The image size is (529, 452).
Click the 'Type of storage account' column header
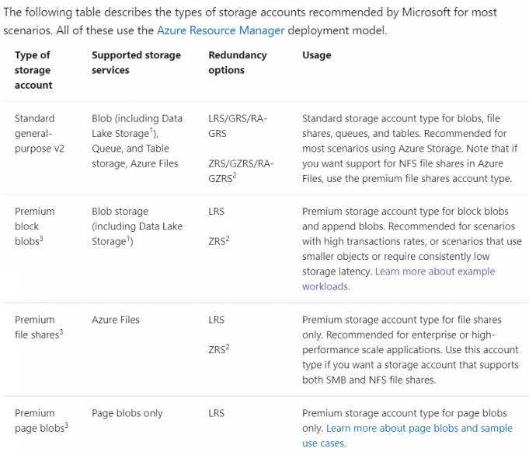34,70
